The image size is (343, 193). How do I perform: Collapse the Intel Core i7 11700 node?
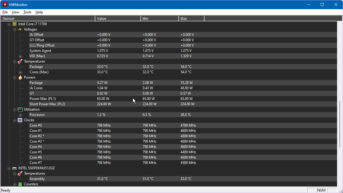click(x=9, y=24)
